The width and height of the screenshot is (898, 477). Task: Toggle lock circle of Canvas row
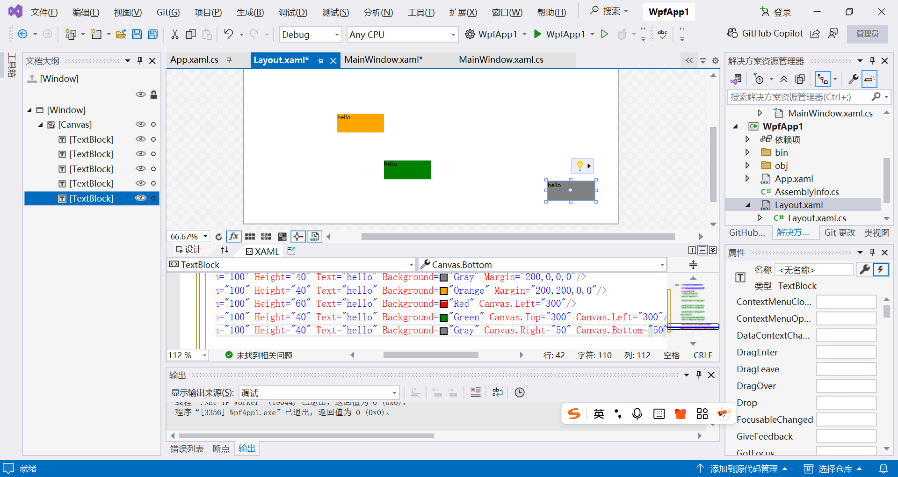153,124
